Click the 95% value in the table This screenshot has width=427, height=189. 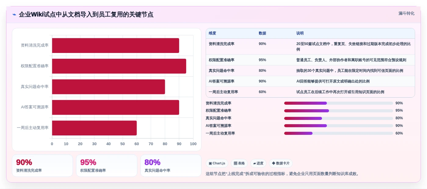click(x=262, y=60)
